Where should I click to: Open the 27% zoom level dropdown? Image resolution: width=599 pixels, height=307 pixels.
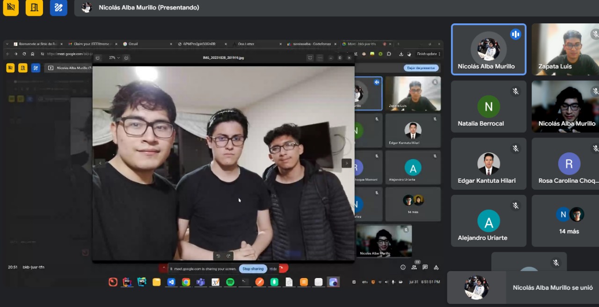click(115, 58)
